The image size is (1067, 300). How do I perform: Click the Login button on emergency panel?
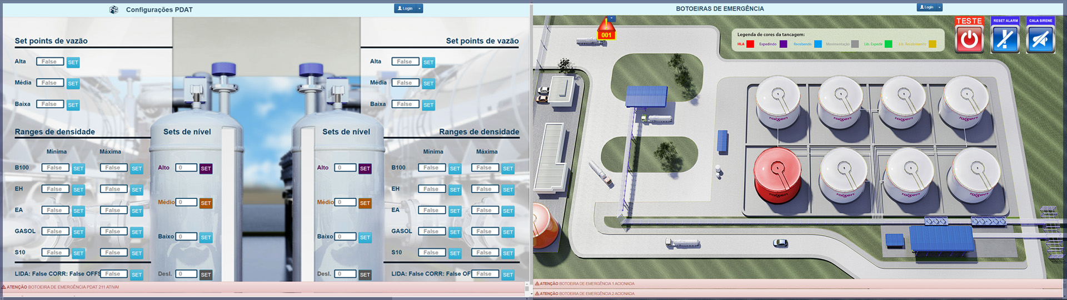926,7
